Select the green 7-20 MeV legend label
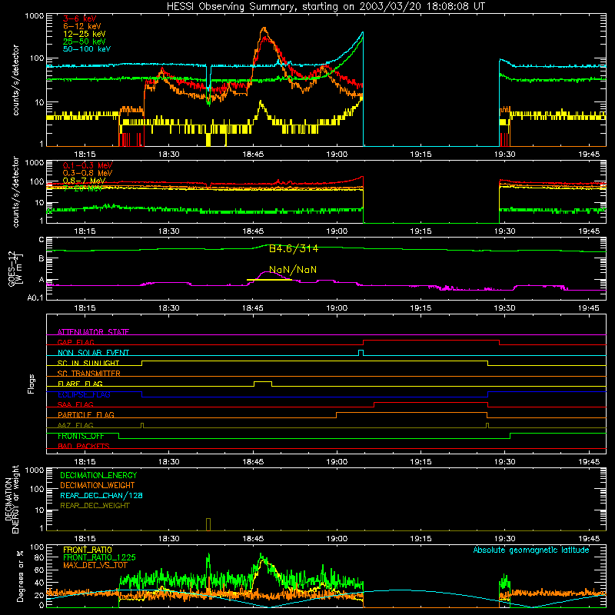 (83, 188)
